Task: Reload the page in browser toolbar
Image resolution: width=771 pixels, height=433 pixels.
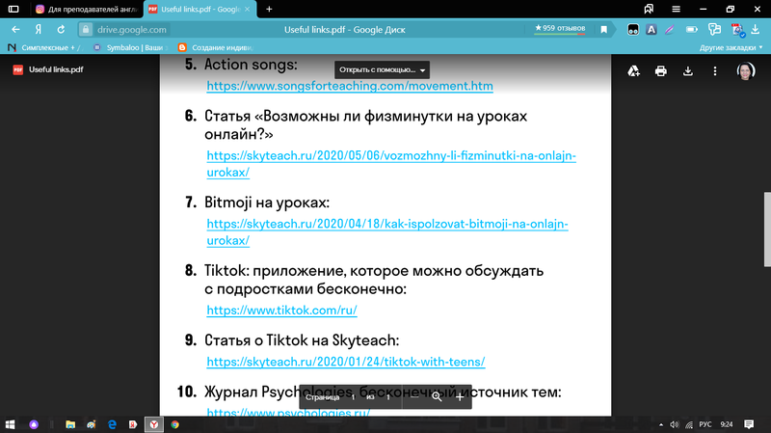Action: pos(60,29)
